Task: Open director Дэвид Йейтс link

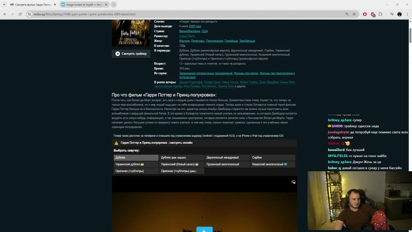Action: (187, 36)
